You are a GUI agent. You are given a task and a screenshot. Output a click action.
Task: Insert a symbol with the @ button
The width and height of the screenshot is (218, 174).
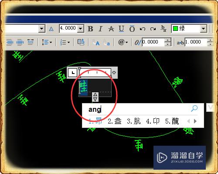123,42
